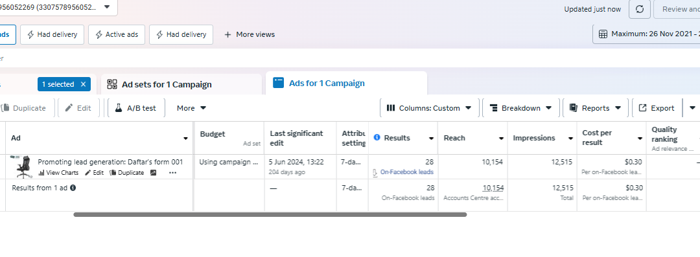The image size is (700, 257).
Task: Click info icon beside 'Results from 1 ad'
Action: 73,188
